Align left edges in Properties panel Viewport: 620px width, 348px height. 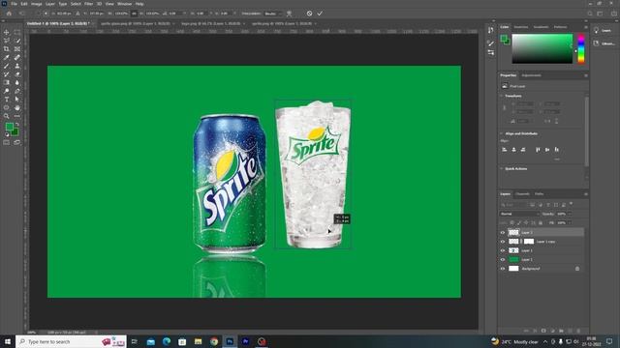click(x=505, y=150)
